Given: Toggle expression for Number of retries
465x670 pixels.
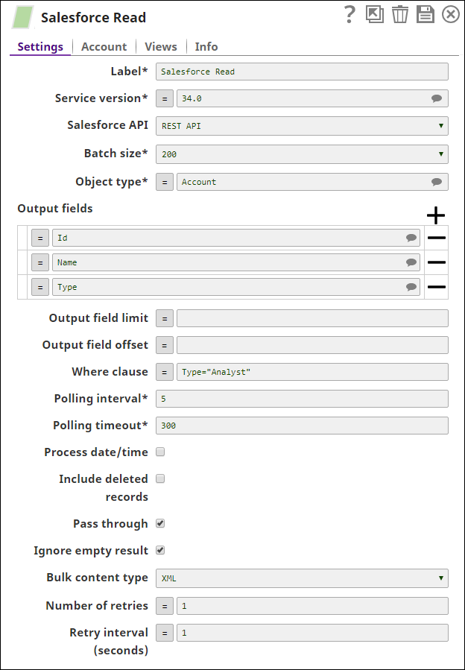Looking at the screenshot, I should 165,606.
